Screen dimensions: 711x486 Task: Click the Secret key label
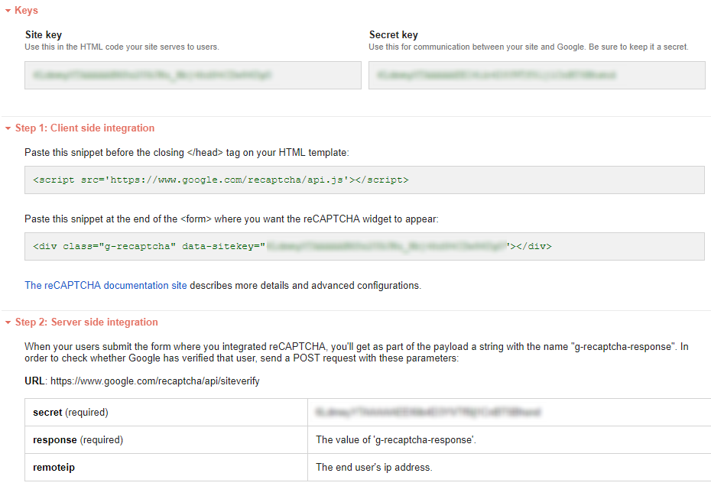point(393,35)
